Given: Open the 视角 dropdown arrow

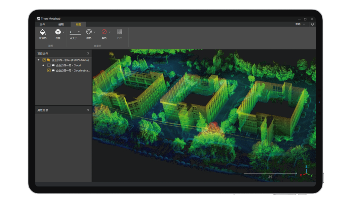Looking at the screenshot, I should pos(63,32).
